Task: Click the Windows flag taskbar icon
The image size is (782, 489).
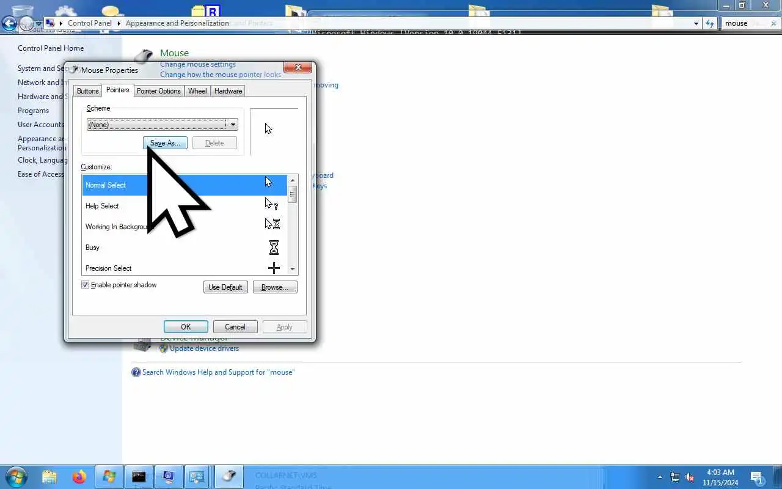Action: coord(109,477)
